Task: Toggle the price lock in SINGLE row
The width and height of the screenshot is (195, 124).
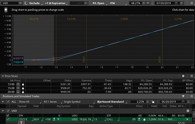Action: (x=144, y=119)
